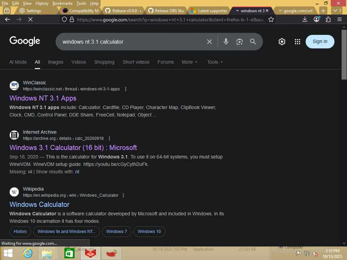This screenshot has width=347, height=260.
Task: Show Images search results
Action: pos(56,62)
